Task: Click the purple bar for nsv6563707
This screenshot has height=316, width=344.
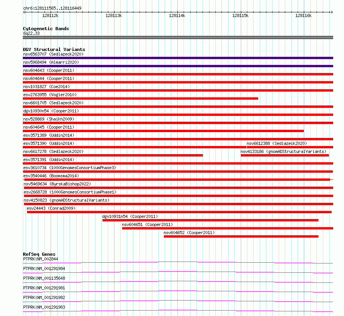Action: tap(178, 58)
